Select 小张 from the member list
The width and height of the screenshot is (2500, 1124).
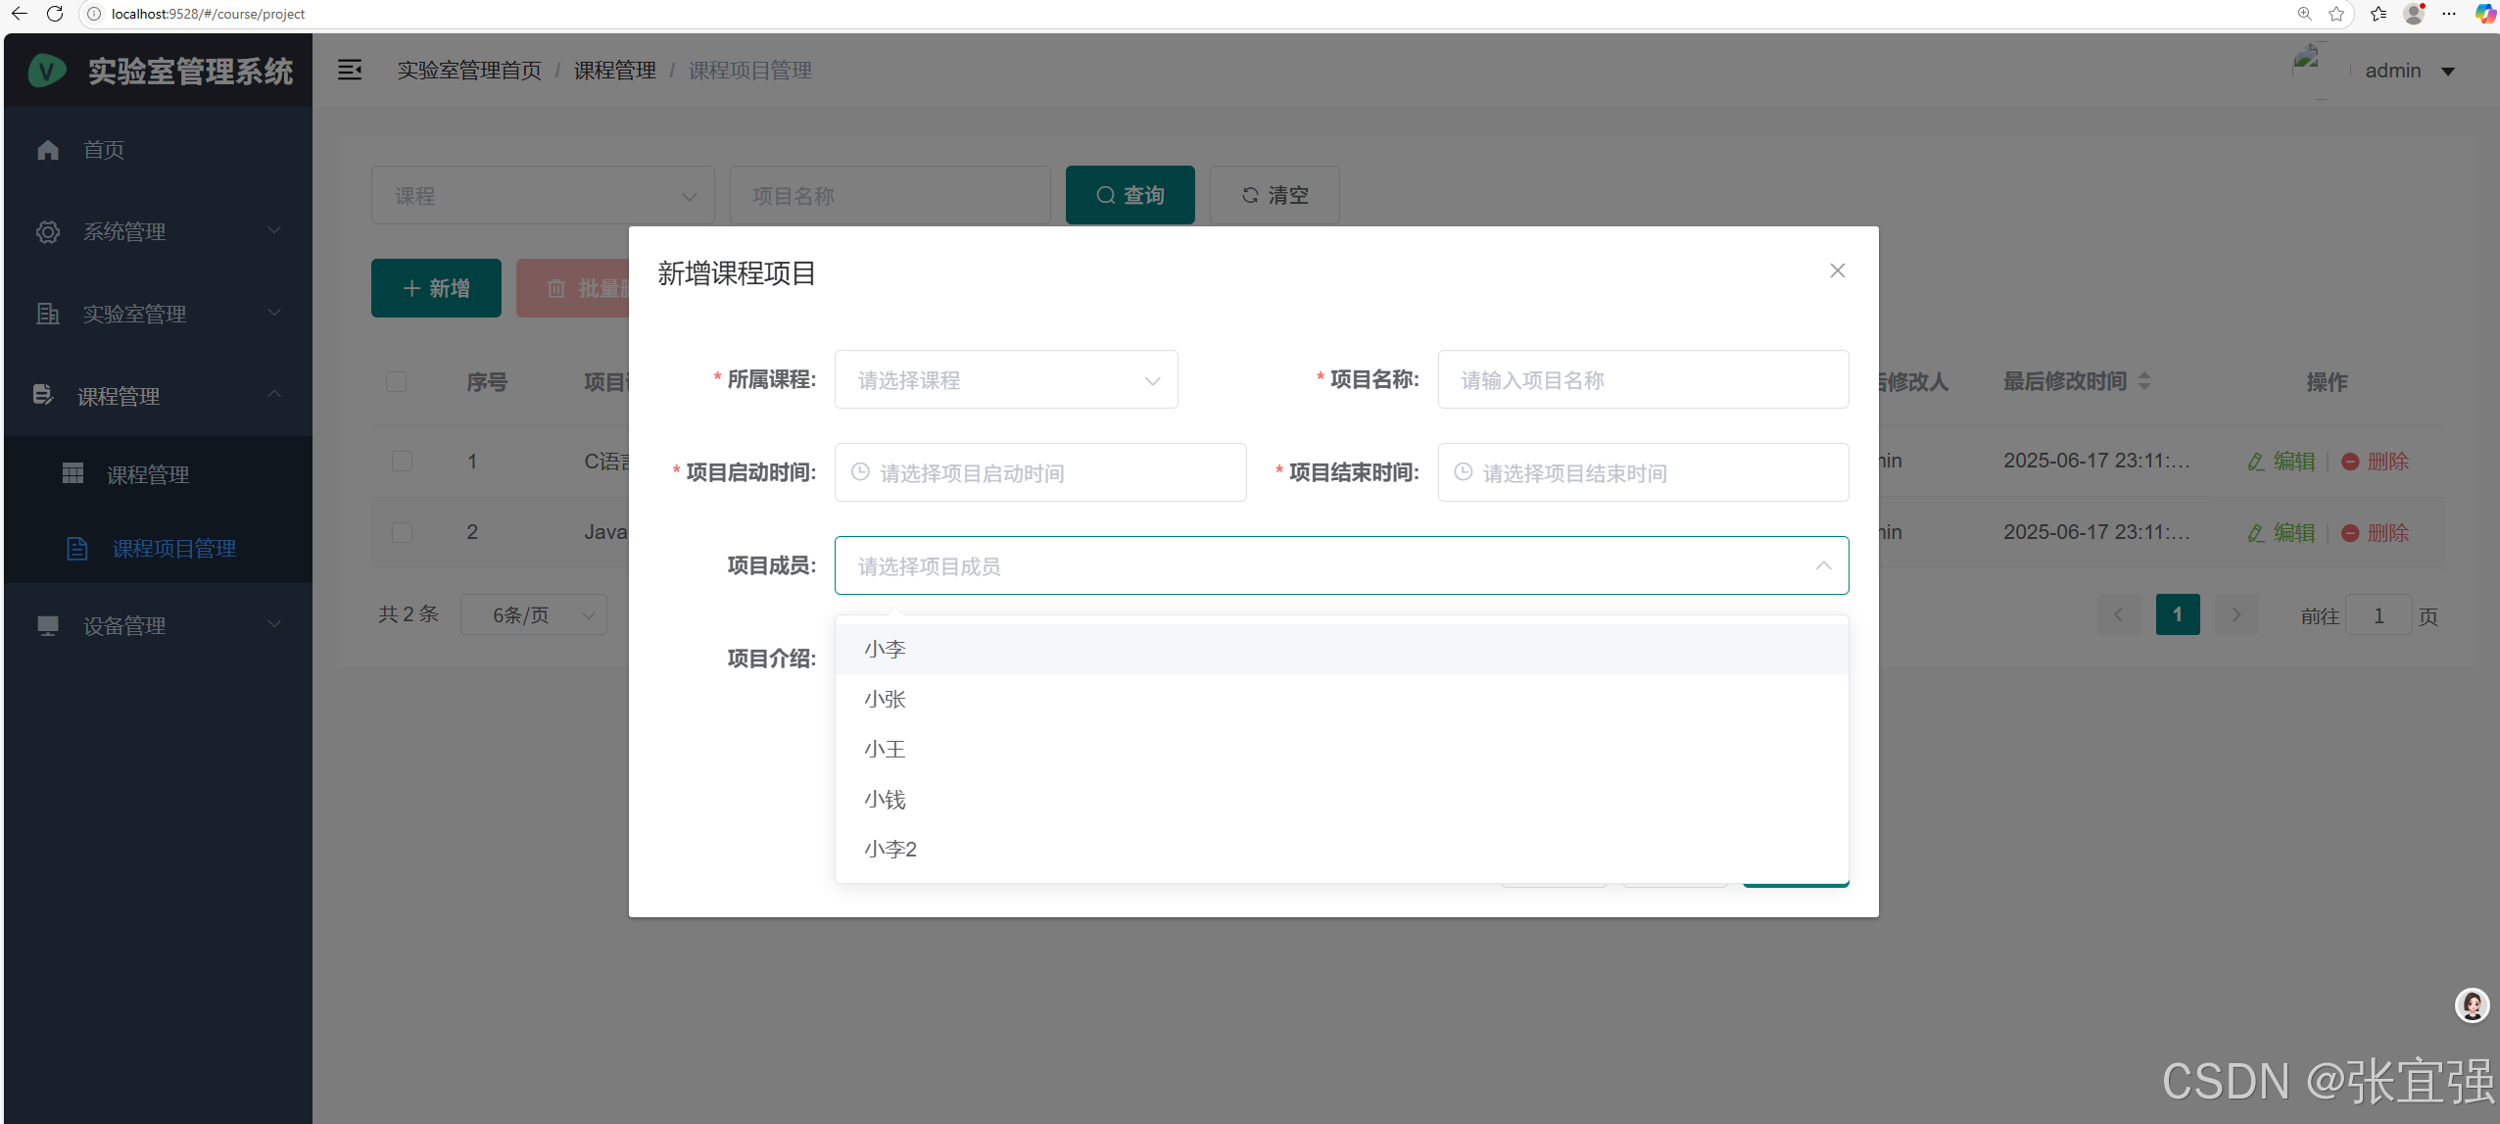[885, 700]
